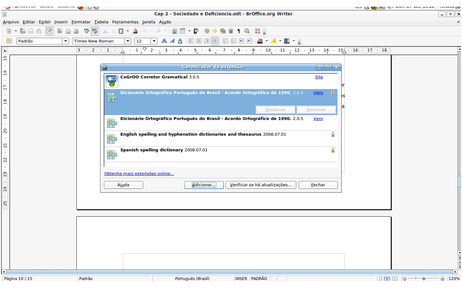This screenshot has width=462, height=288.
Task: Apply the Font Color swatch
Action: [260, 41]
